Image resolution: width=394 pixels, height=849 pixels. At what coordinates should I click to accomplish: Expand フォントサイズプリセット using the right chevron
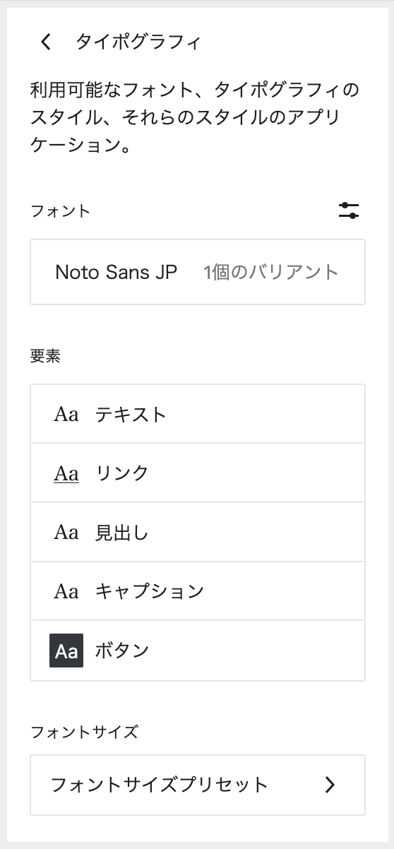[x=330, y=785]
